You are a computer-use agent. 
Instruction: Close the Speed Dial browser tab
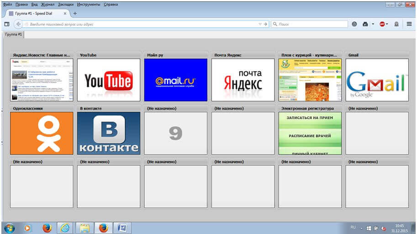pyautogui.click(x=66, y=13)
